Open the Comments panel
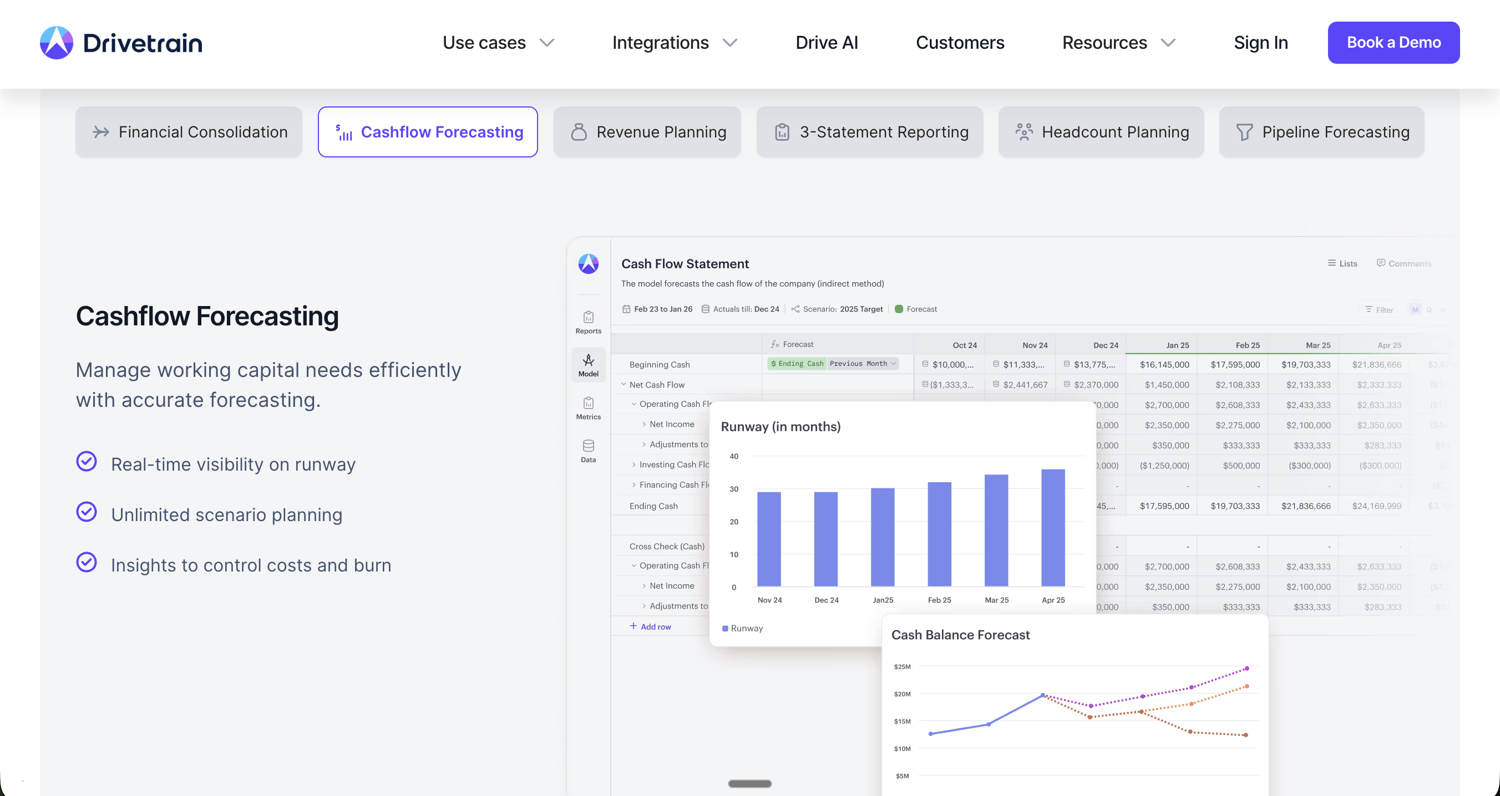The image size is (1500, 796). click(1404, 263)
